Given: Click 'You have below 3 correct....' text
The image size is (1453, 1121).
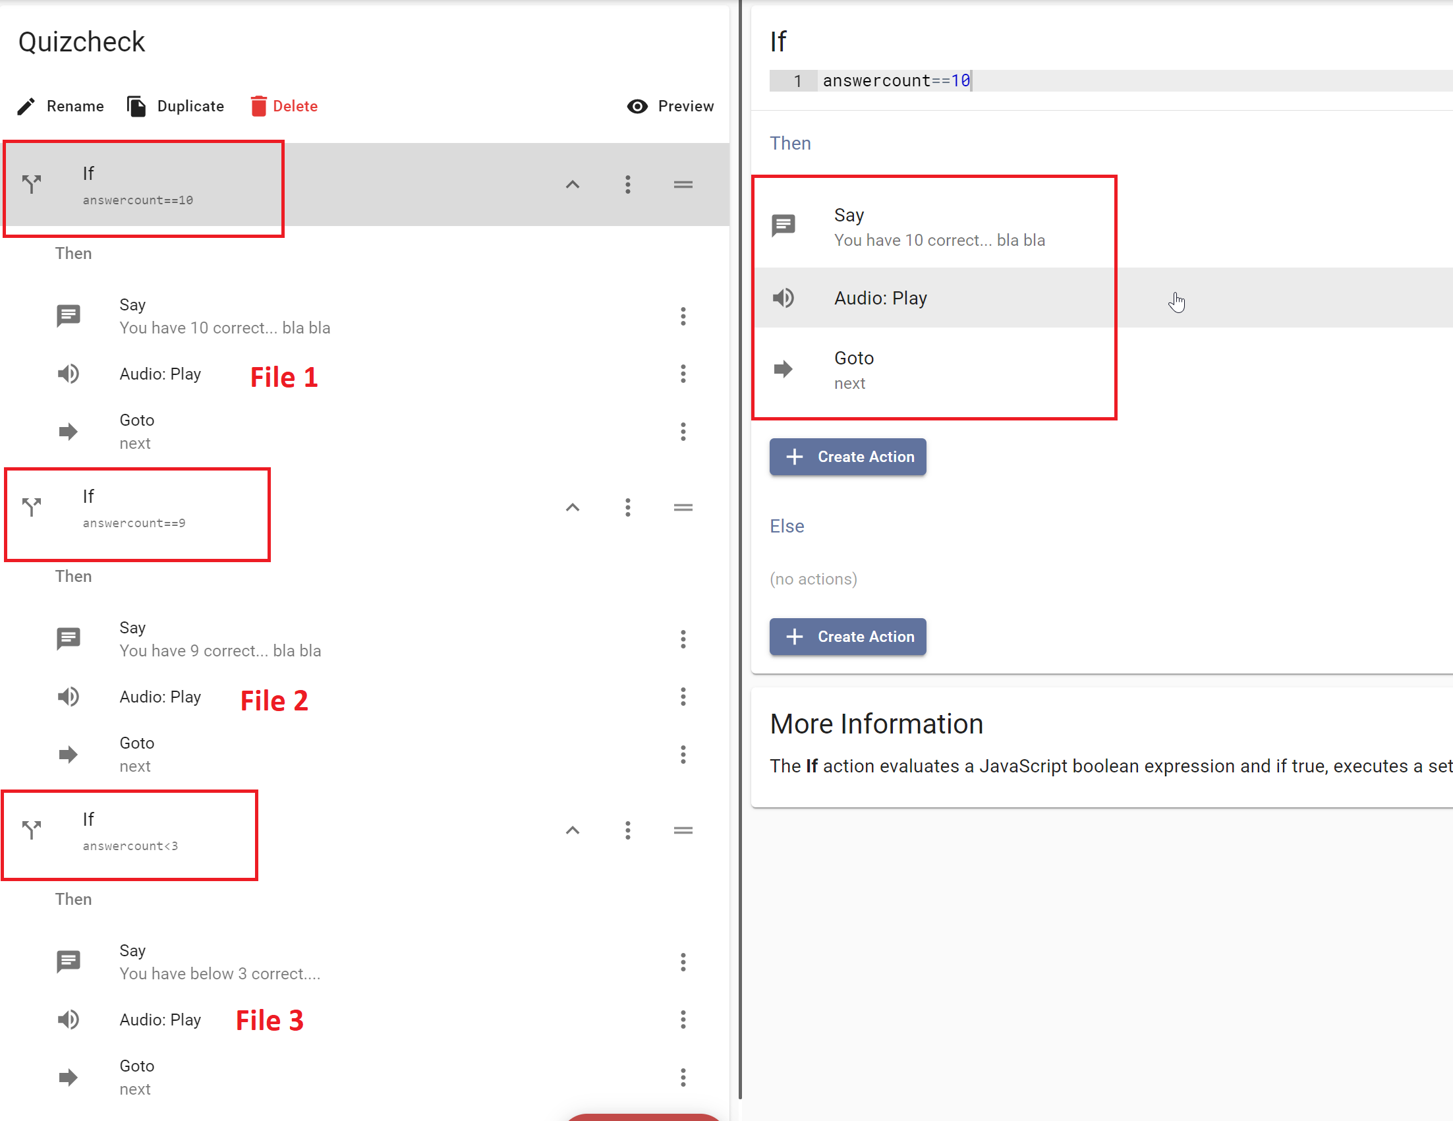Looking at the screenshot, I should click(220, 973).
